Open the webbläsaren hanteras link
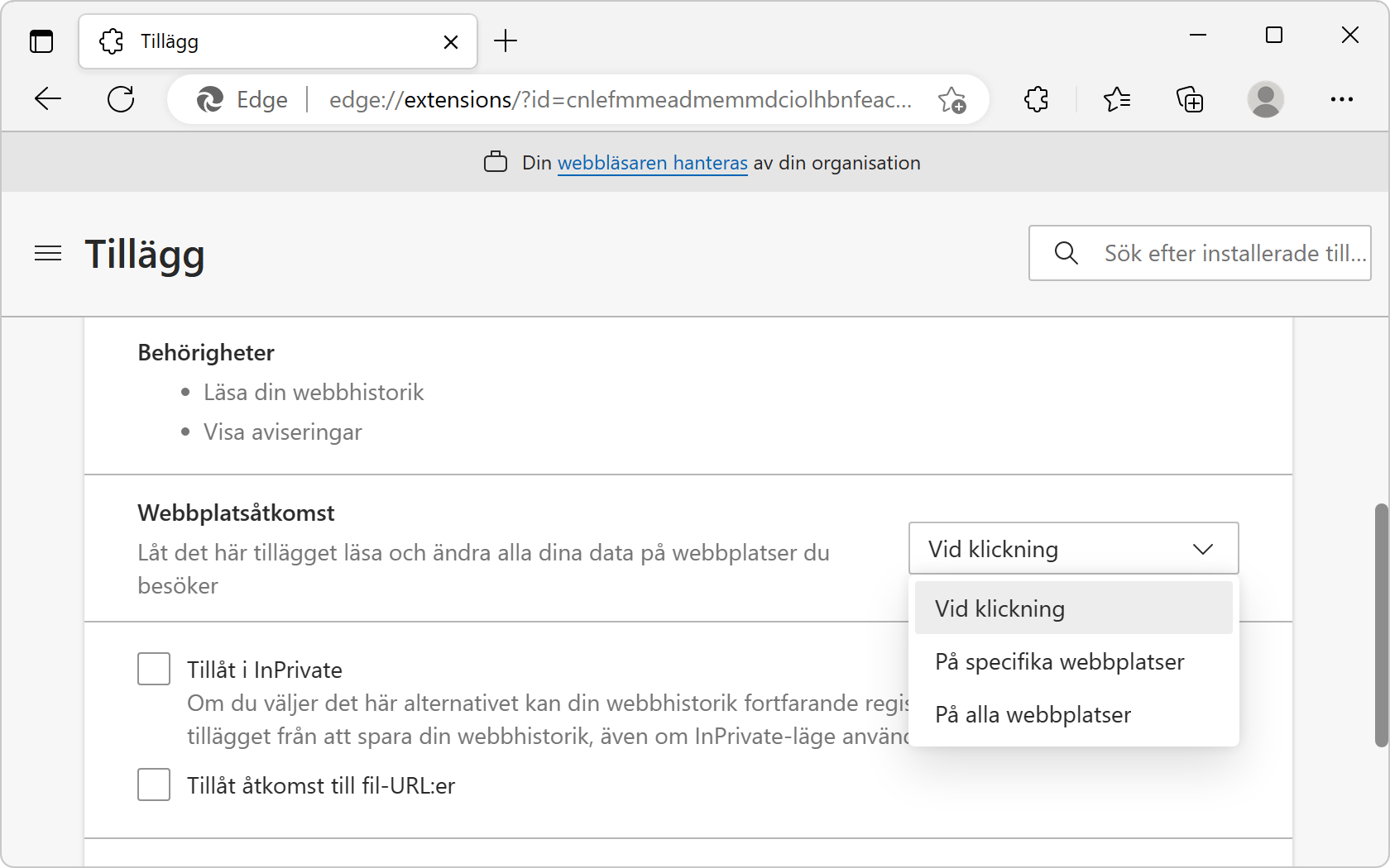The image size is (1390, 868). coord(653,163)
